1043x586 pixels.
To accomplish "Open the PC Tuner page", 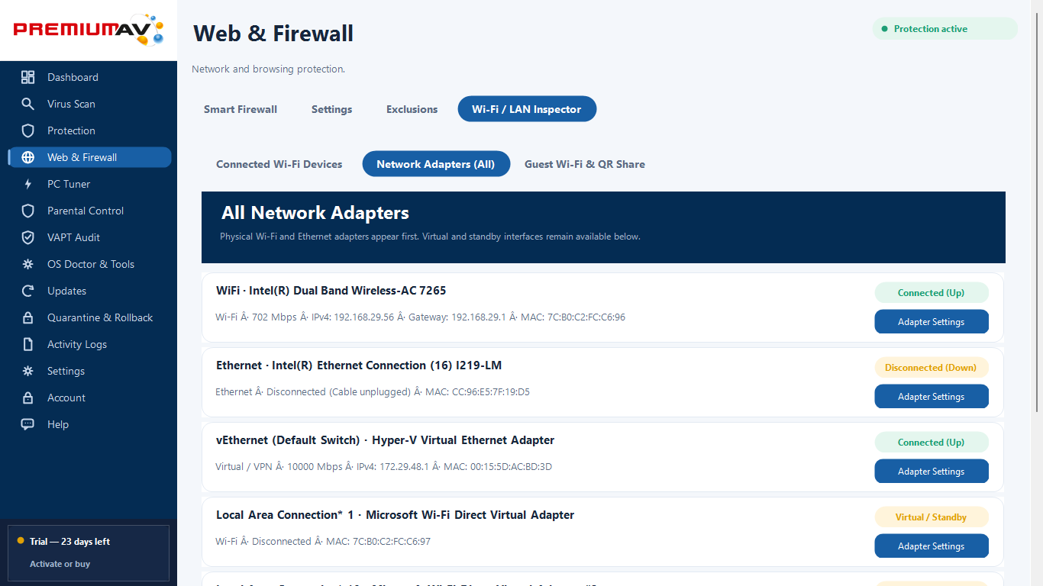I will (x=89, y=184).
